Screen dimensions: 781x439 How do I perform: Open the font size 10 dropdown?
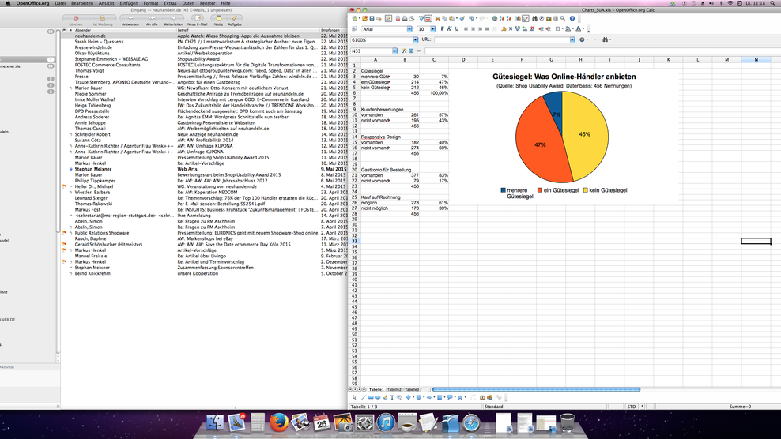point(433,29)
